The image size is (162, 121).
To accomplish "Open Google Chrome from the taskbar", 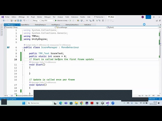I will click(x=82, y=103).
